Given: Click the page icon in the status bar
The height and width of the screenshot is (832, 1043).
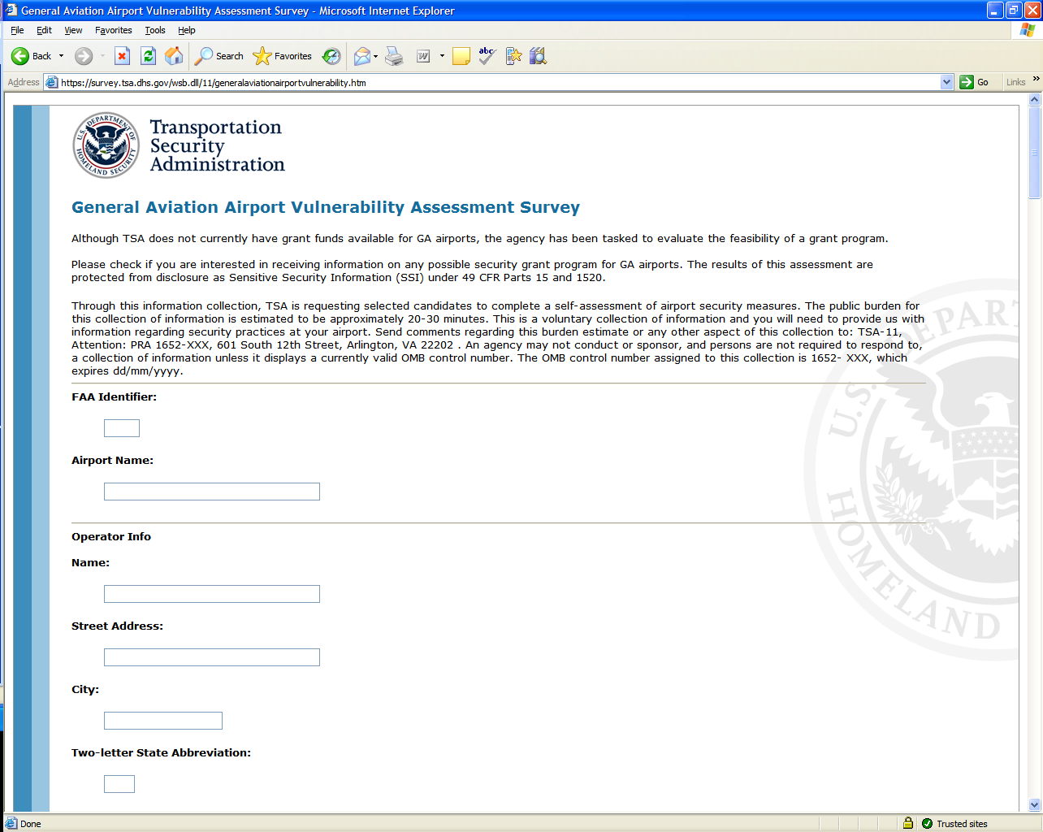Looking at the screenshot, I should pos(11,823).
